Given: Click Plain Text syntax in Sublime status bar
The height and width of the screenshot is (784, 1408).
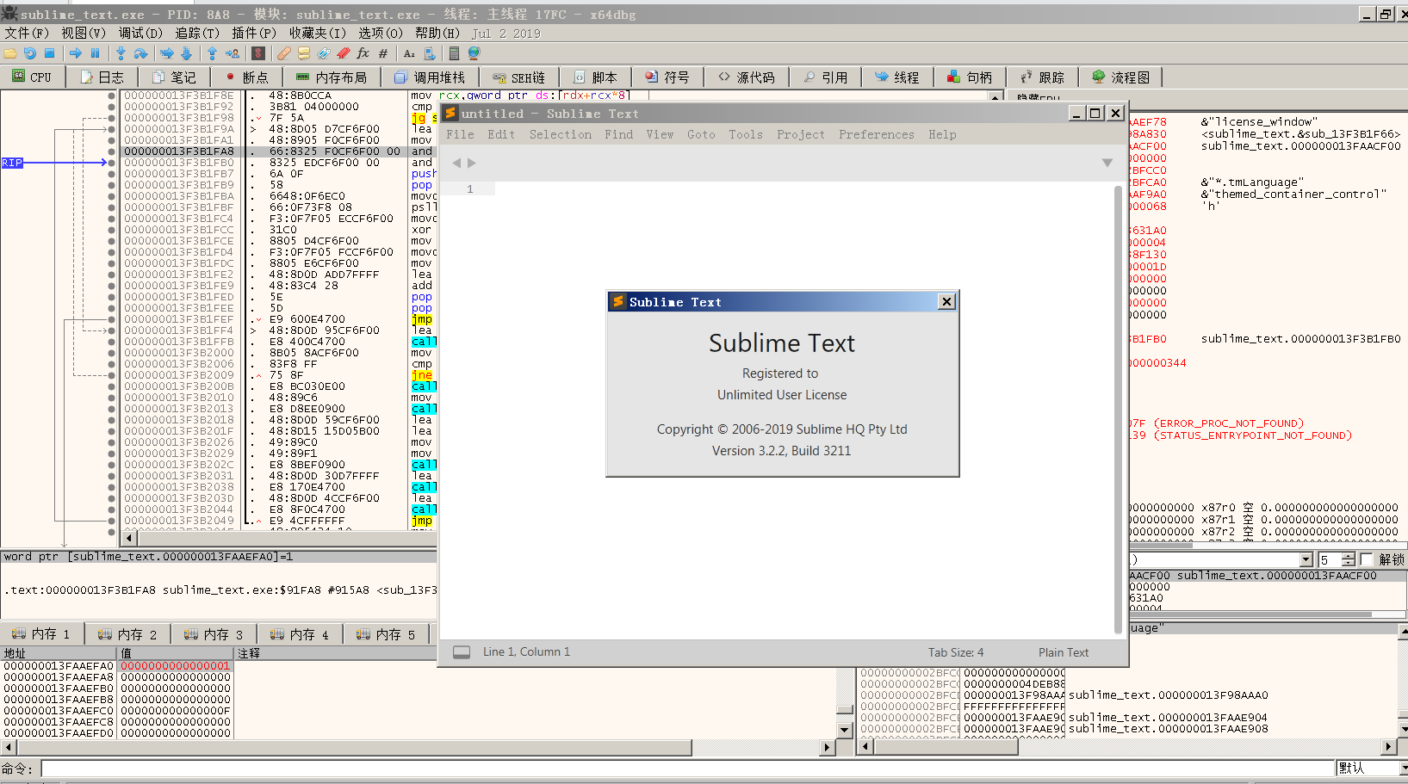Looking at the screenshot, I should tap(1063, 652).
